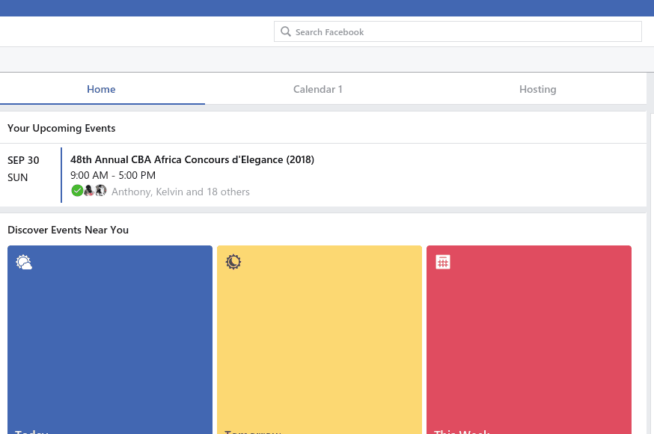Viewport: 654px width, 434px height.
Task: Click the second attendee avatar thumbnail
Action: (89, 191)
